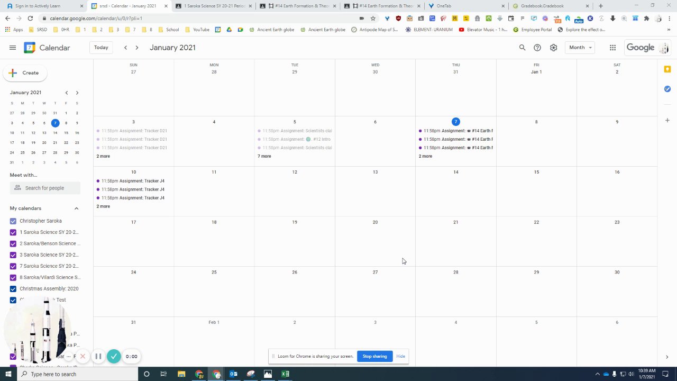Image resolution: width=677 pixels, height=381 pixels.
Task: Expand '7 more' events on Tuesday 5
Action: (264, 156)
